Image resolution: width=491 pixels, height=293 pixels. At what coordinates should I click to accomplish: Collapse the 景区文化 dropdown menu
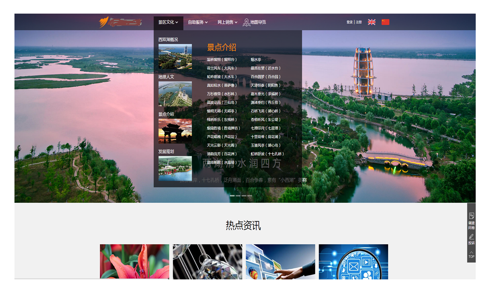pos(168,22)
